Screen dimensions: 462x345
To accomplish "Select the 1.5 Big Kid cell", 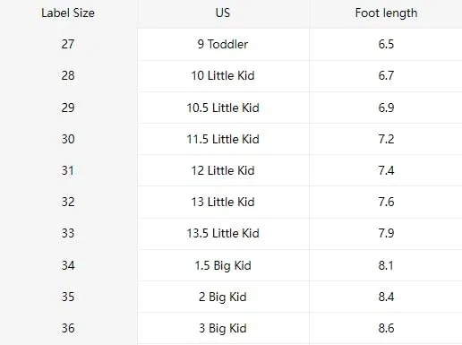I will click(223, 265).
